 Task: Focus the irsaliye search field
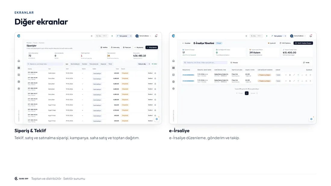pyautogui.click(x=205, y=63)
